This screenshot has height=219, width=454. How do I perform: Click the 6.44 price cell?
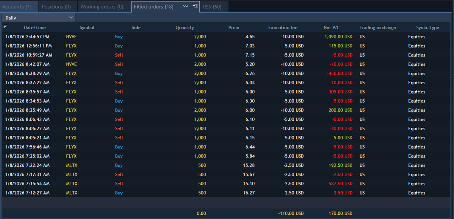click(x=250, y=147)
